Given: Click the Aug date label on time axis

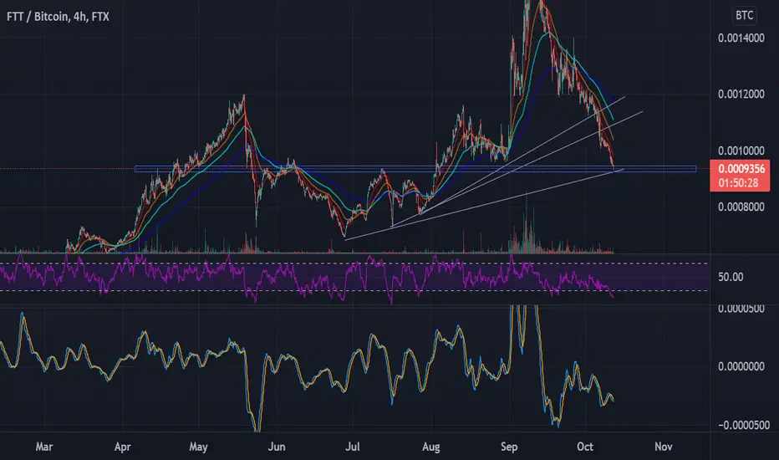Looking at the screenshot, I should click(x=430, y=447).
